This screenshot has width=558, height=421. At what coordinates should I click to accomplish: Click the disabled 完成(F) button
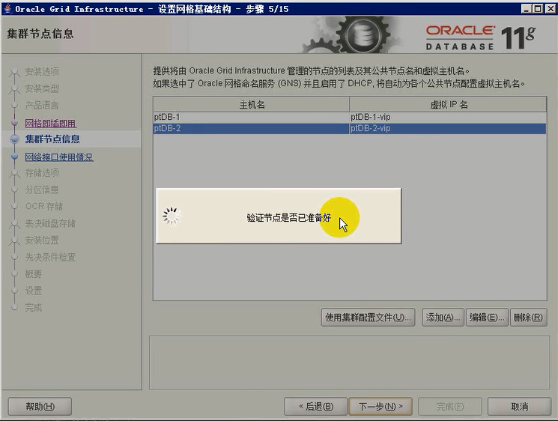pos(450,407)
